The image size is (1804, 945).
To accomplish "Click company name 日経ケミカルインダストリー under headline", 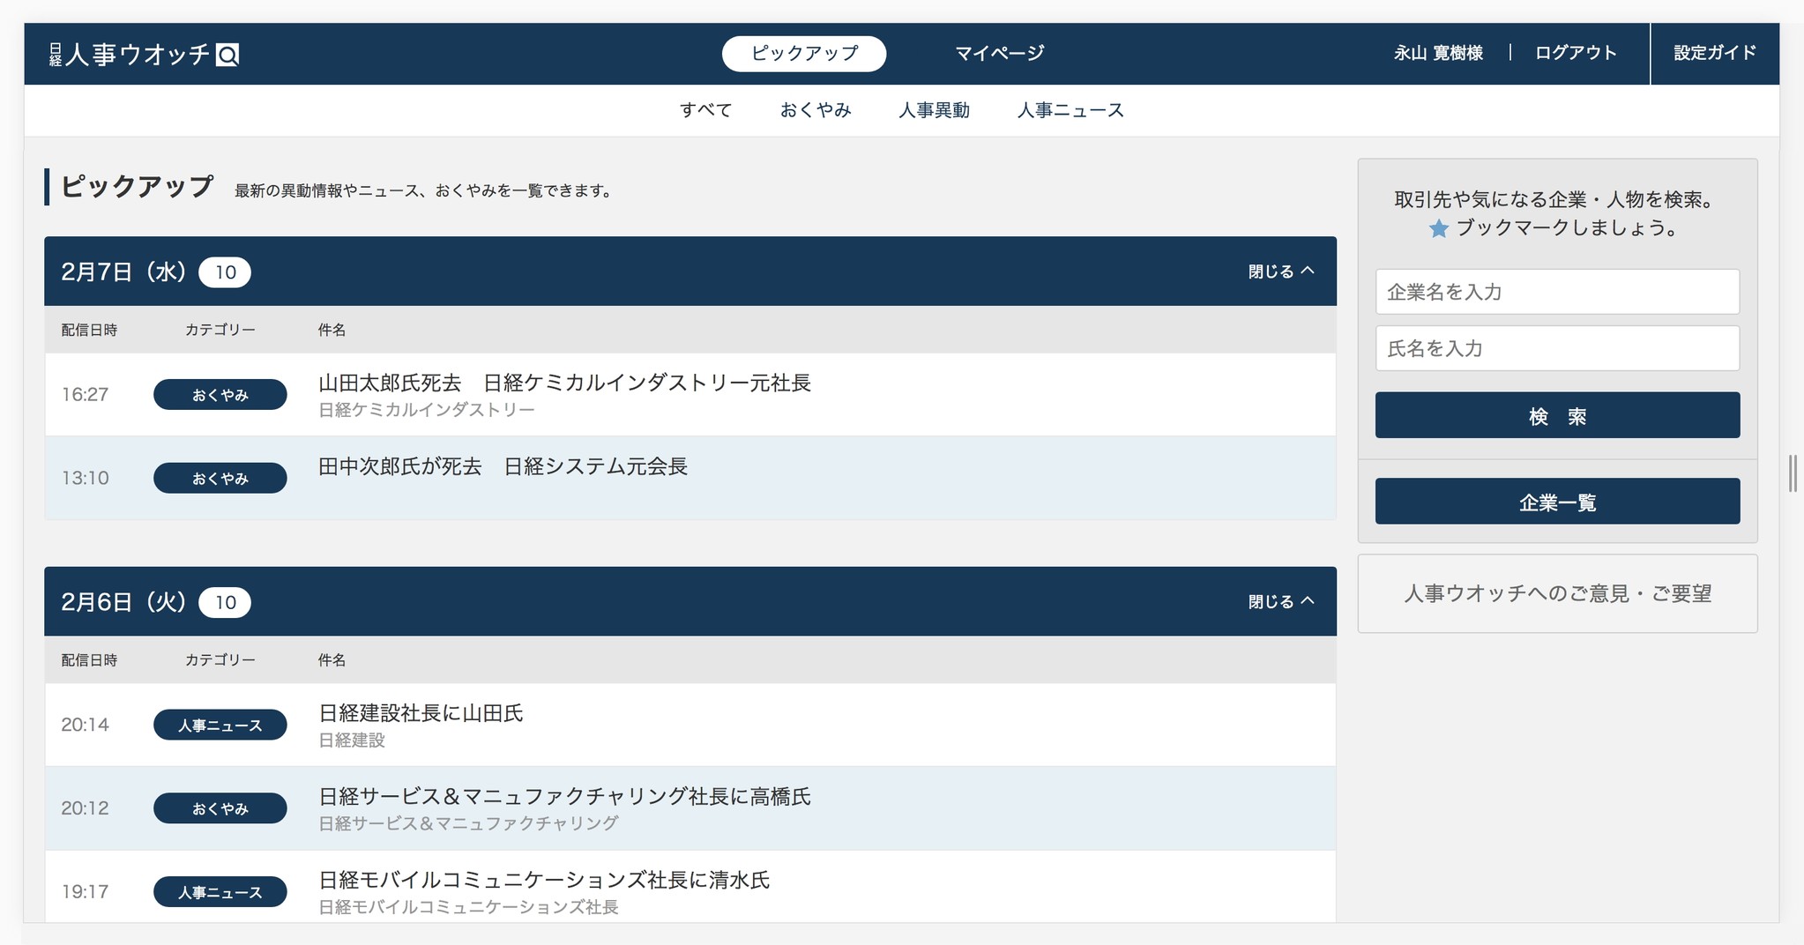I will click(426, 410).
